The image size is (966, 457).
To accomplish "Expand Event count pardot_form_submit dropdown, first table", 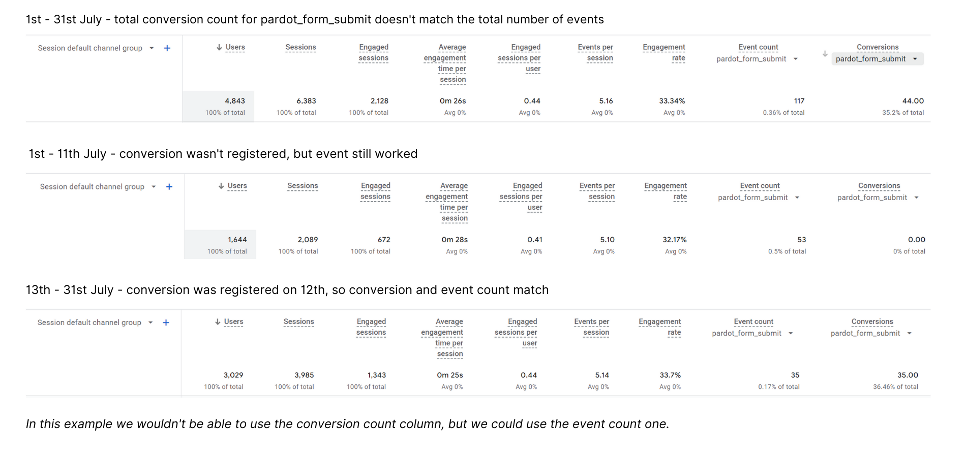I will point(796,59).
